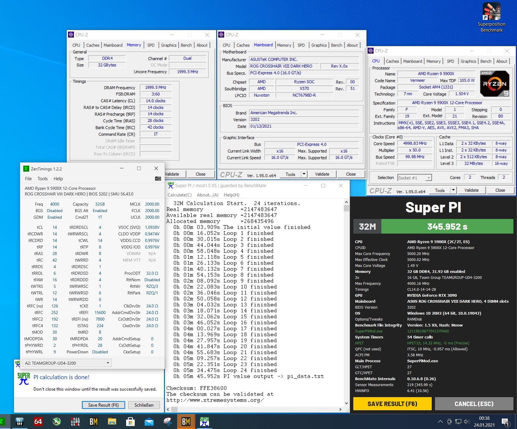Screen dimensions: 517x429
Task: Click the Schließen button
Action: pyautogui.click(x=144, y=405)
